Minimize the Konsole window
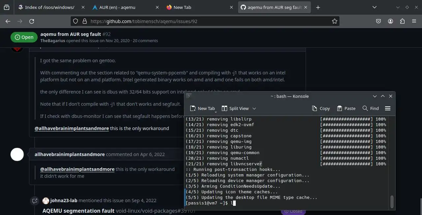The width and height of the screenshot is (422, 215). pos(375,96)
